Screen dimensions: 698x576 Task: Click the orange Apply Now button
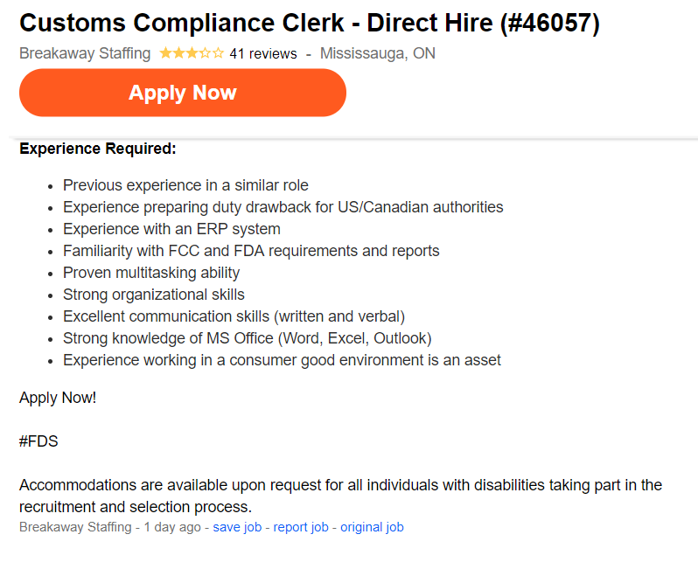(183, 93)
